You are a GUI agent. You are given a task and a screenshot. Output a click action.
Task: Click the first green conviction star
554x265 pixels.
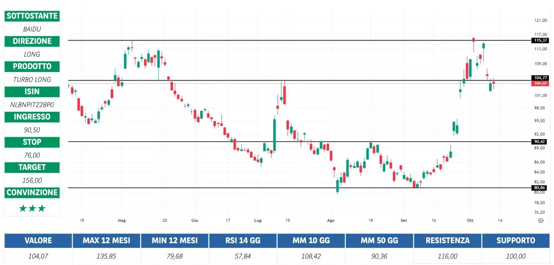pyautogui.click(x=23, y=208)
